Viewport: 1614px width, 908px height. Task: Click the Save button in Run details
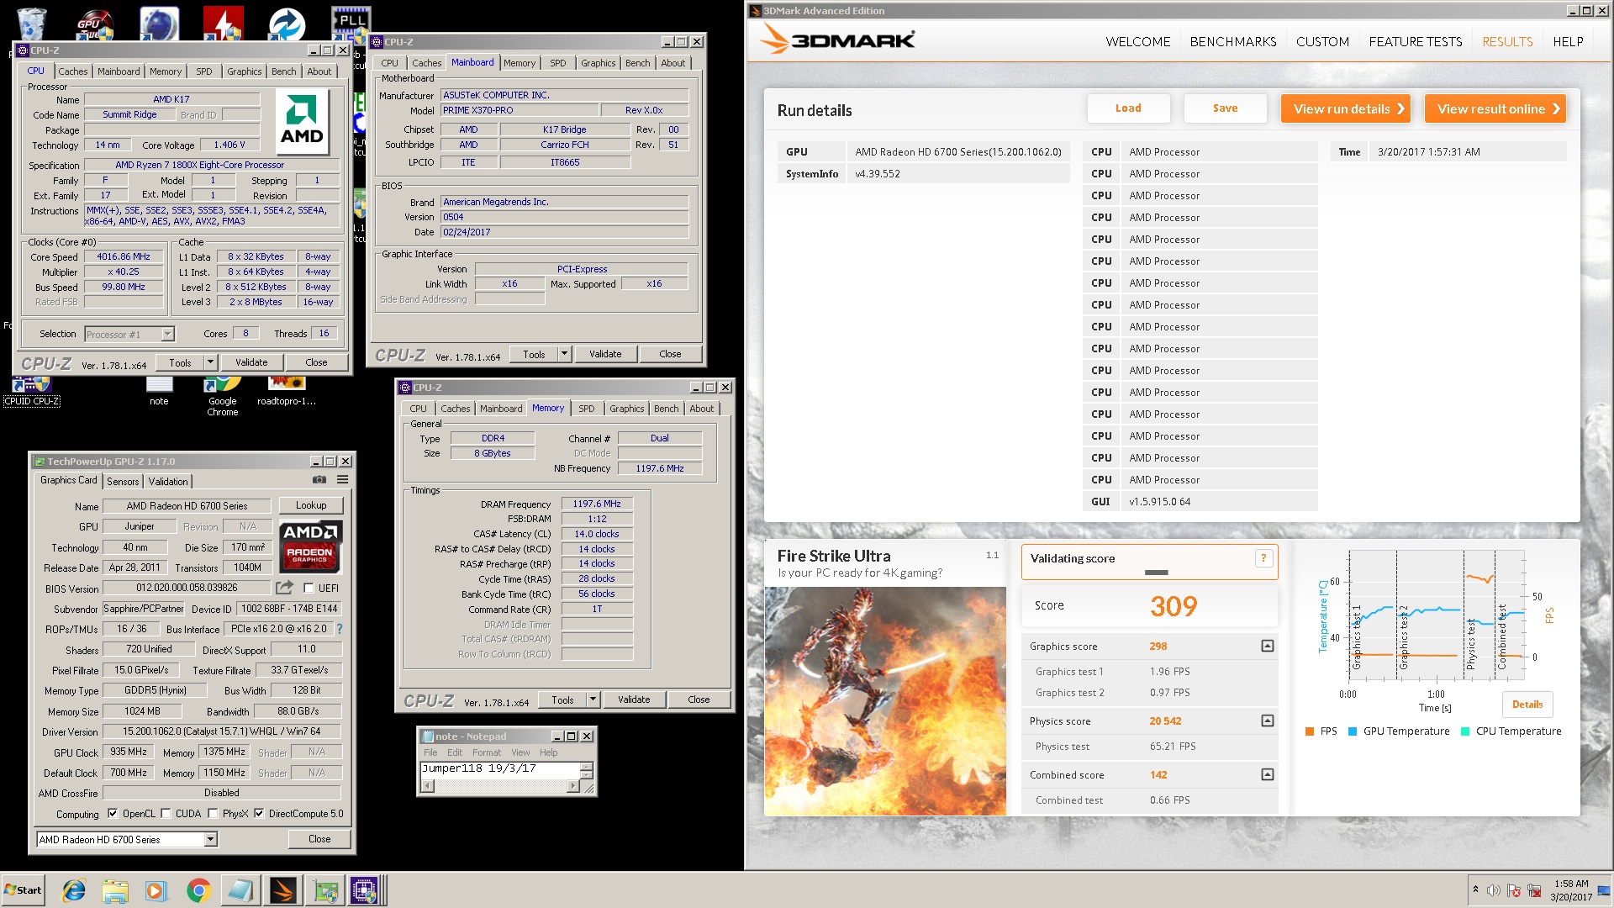point(1225,108)
